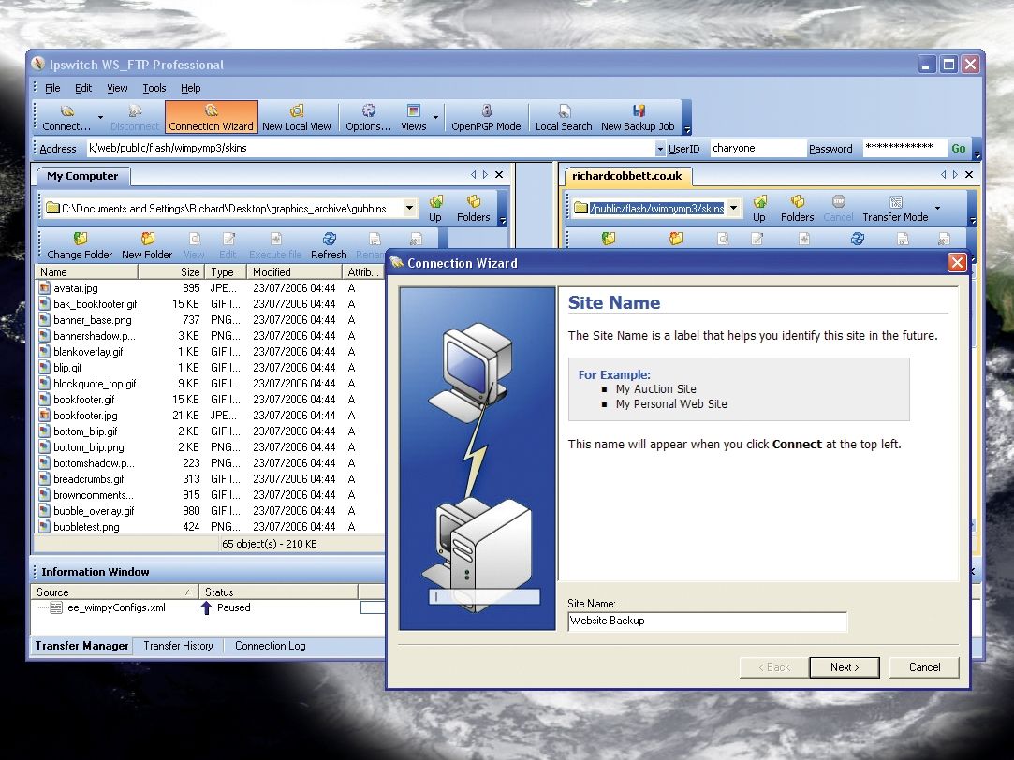The image size is (1014, 760).
Task: Click the local View file icon
Action: pos(194,245)
